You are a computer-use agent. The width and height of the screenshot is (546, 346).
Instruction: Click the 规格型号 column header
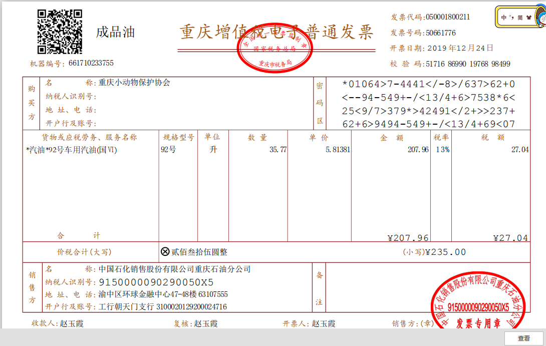point(179,137)
